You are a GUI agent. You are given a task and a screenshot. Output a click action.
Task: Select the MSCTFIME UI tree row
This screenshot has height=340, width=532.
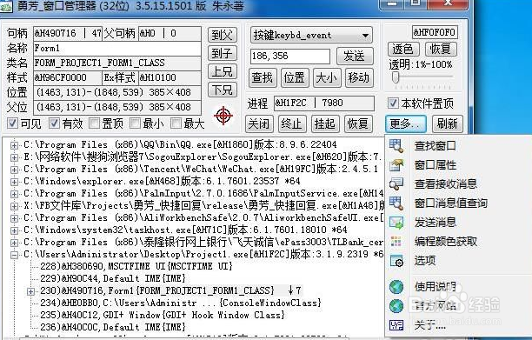coord(136,266)
